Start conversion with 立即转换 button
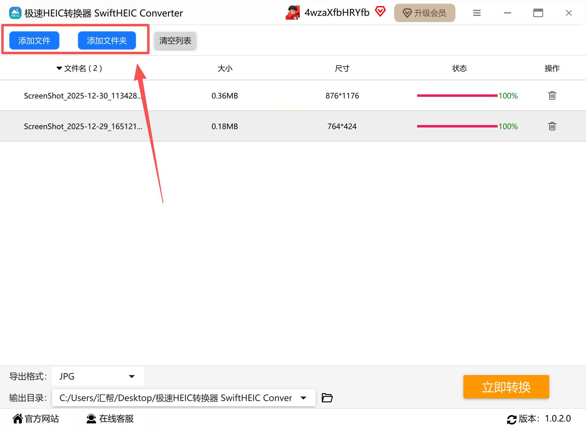The image size is (586, 429). click(x=506, y=387)
